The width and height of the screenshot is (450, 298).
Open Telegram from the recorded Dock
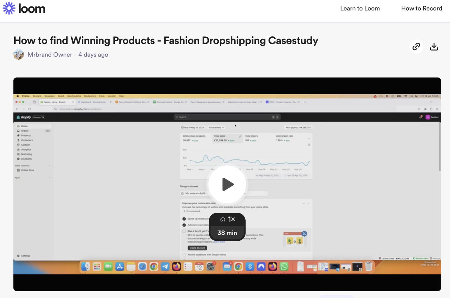[165, 267]
